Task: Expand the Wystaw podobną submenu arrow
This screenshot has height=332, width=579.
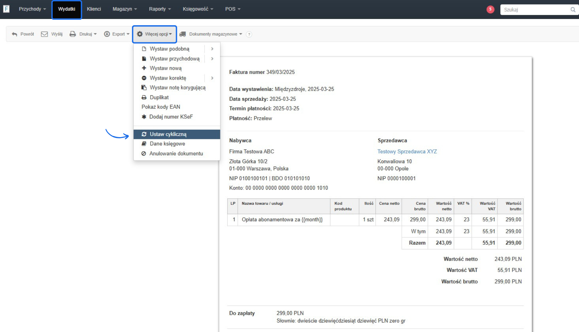Action: tap(212, 49)
